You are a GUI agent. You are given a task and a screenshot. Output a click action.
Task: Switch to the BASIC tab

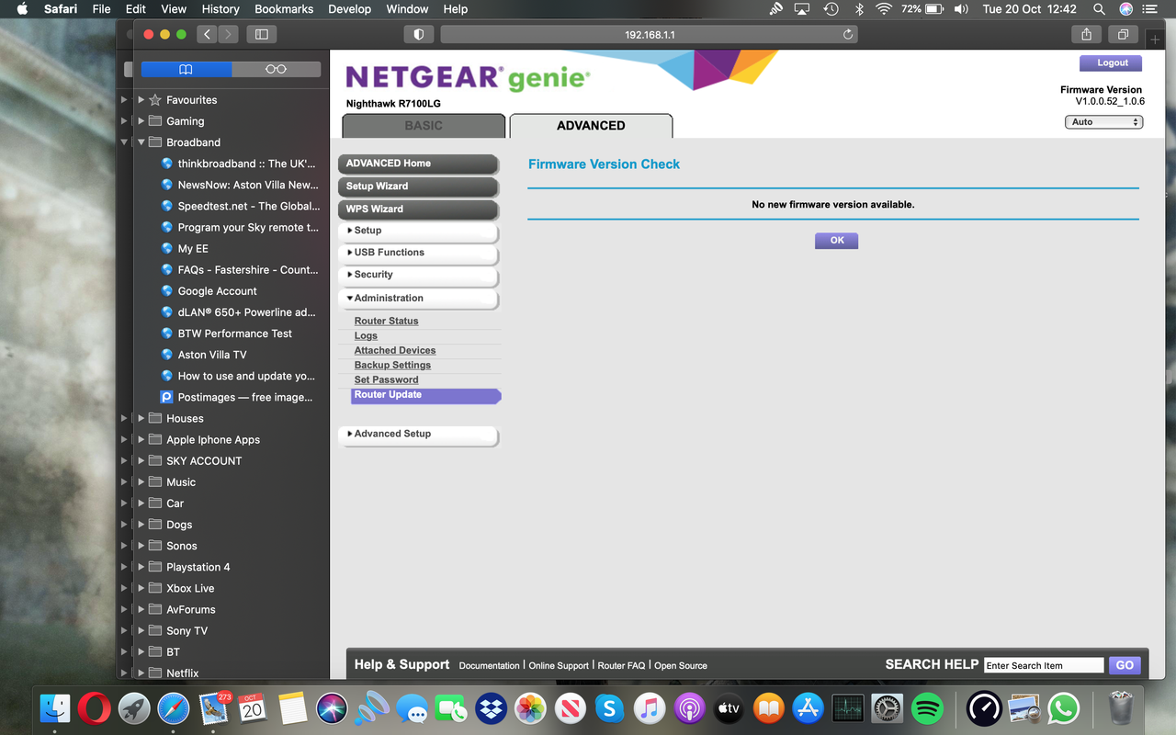tap(424, 126)
